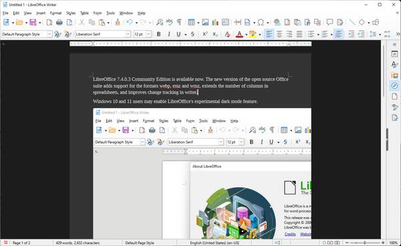
Task: Open the Table menu
Action: pyautogui.click(x=84, y=13)
